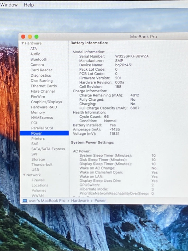The height and width of the screenshot is (251, 188).
Task: Select Disc Burning in the sidebar
Action: point(42,81)
